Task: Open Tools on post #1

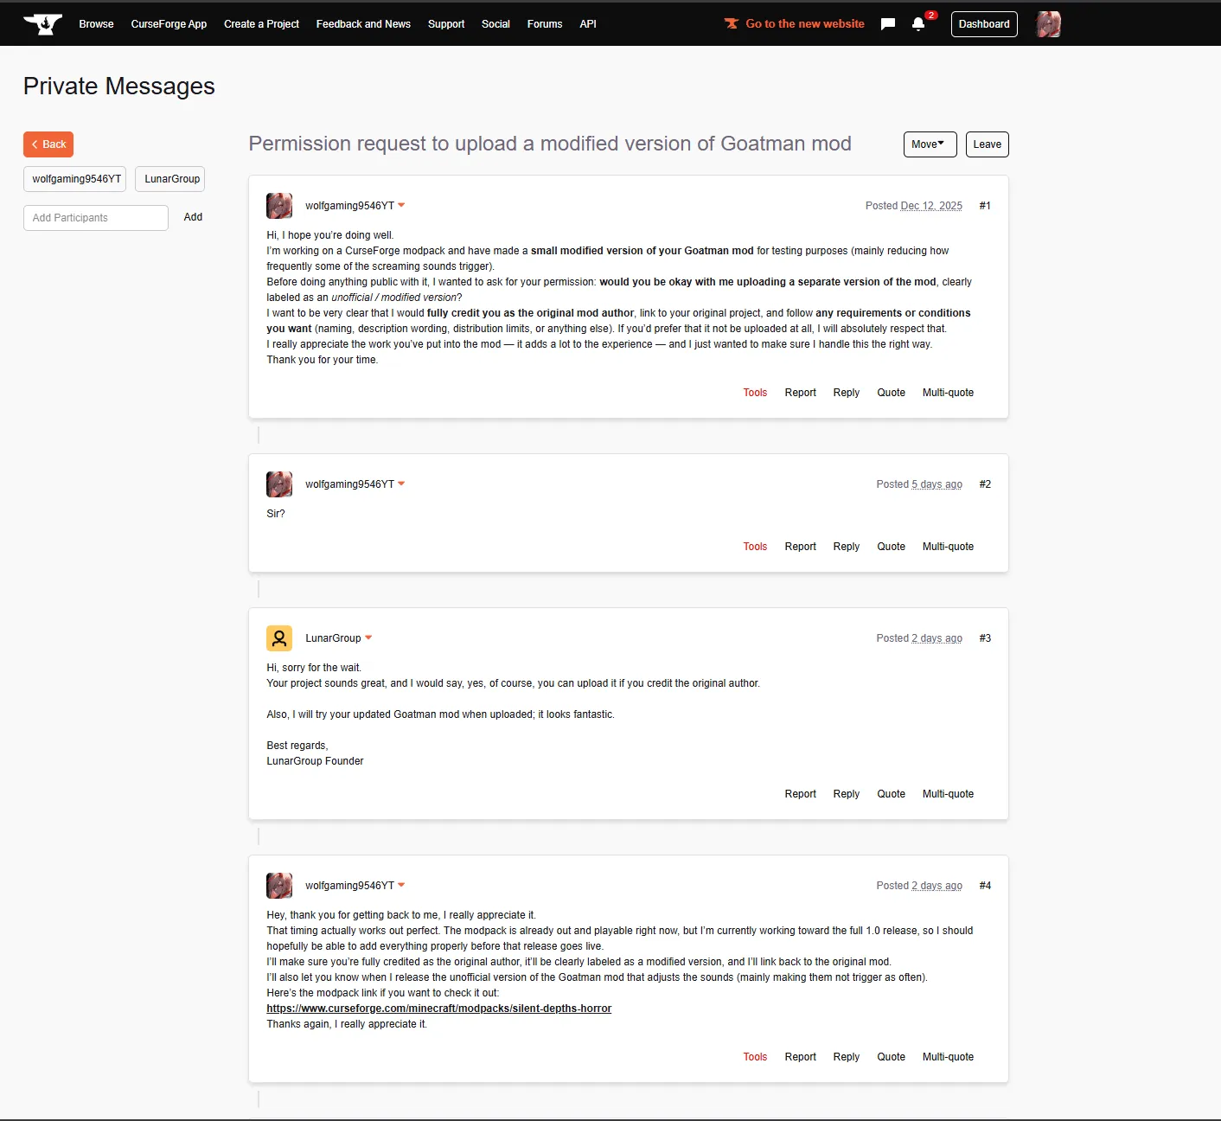Action: 755,393
